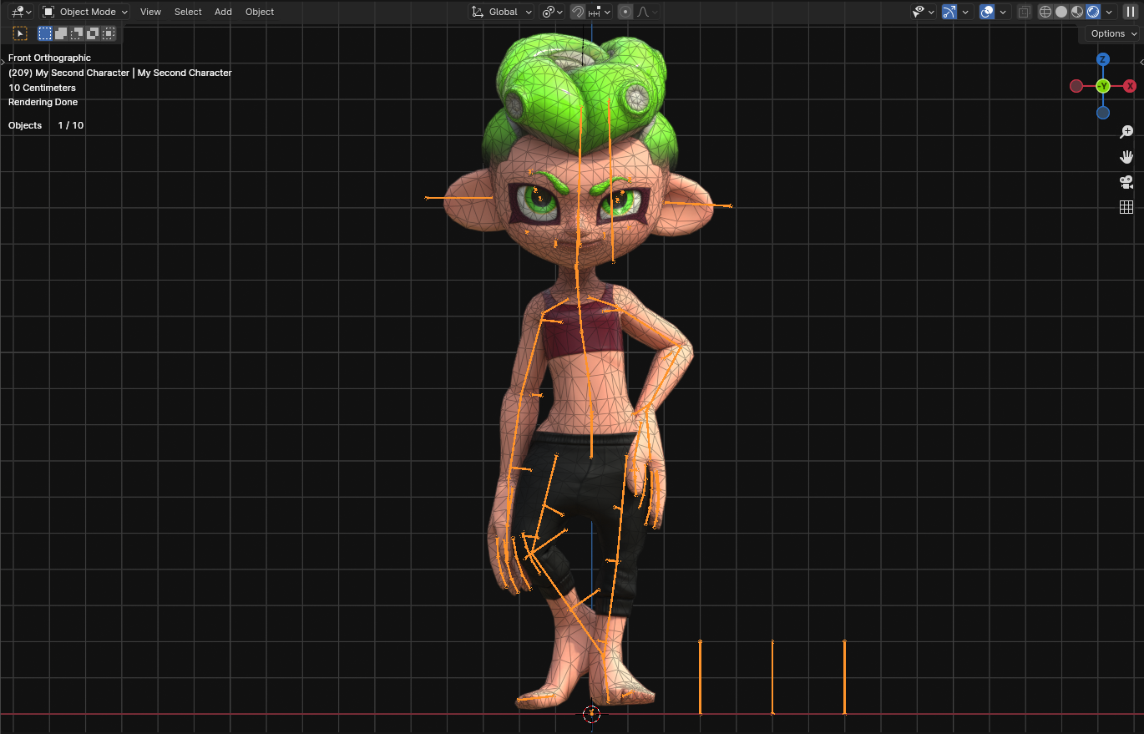This screenshot has height=734, width=1144.
Task: Toggle proportional editing in the header
Action: pyautogui.click(x=625, y=12)
